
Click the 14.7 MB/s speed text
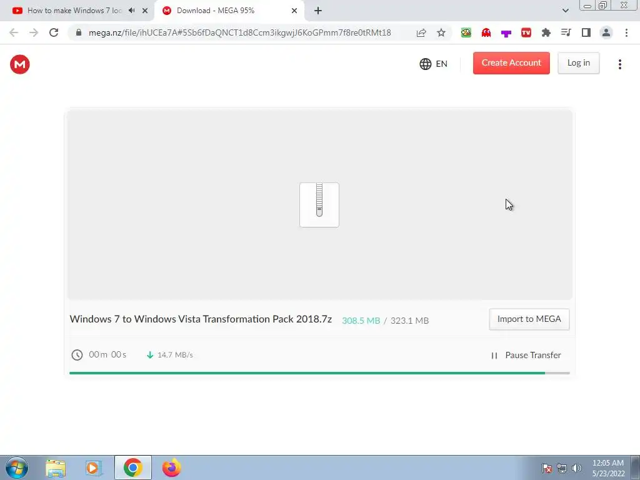click(175, 355)
